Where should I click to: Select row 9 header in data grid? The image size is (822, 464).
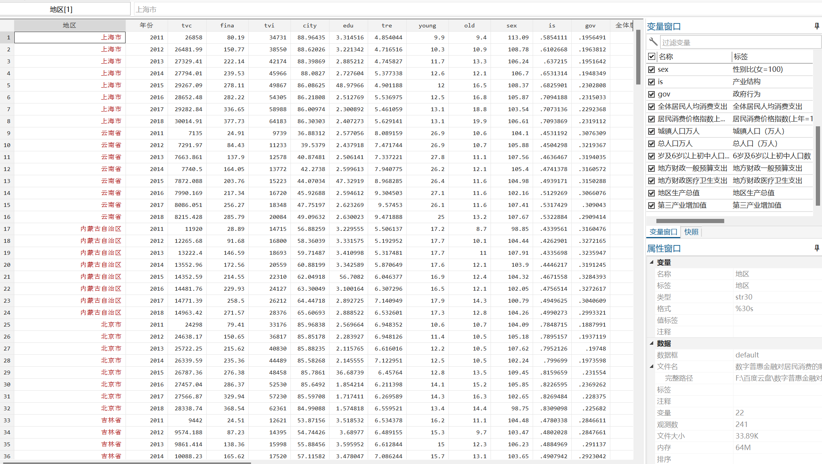point(8,133)
